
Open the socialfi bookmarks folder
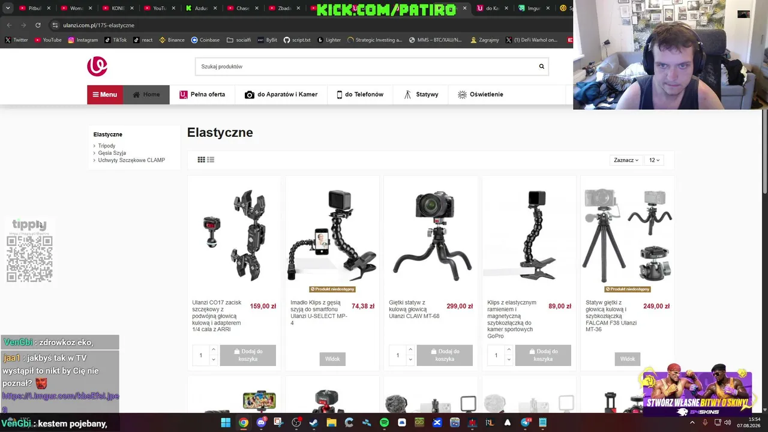239,40
